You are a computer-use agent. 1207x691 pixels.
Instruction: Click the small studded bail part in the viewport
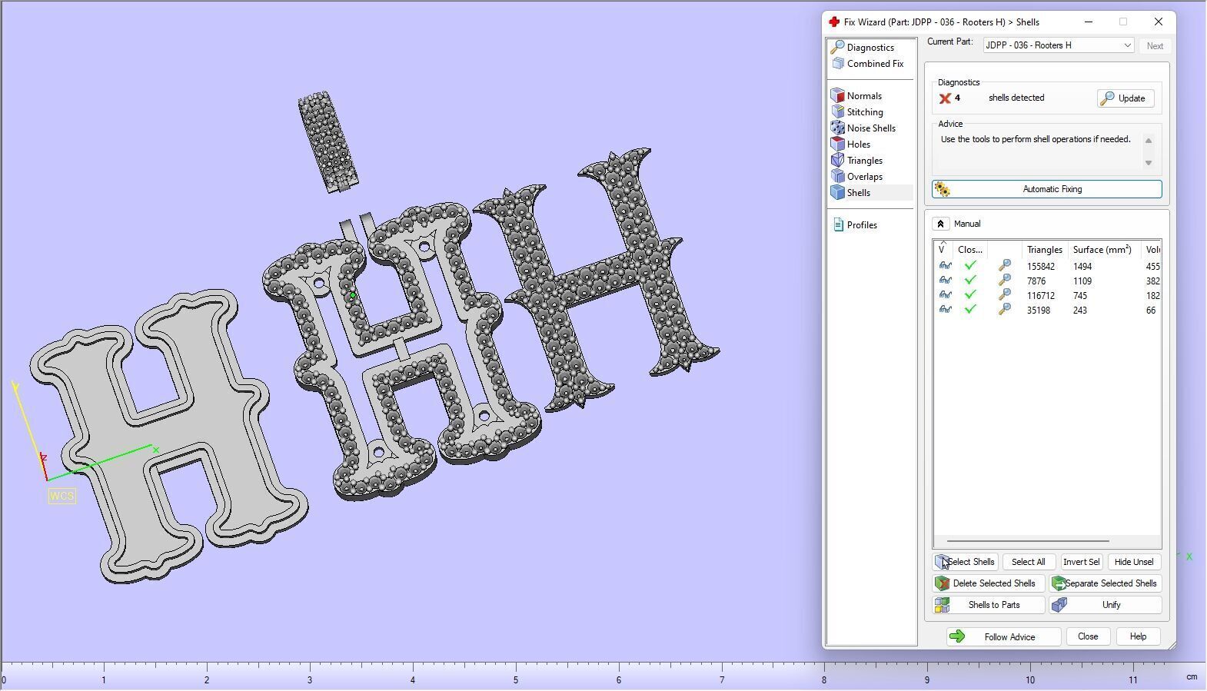point(328,142)
